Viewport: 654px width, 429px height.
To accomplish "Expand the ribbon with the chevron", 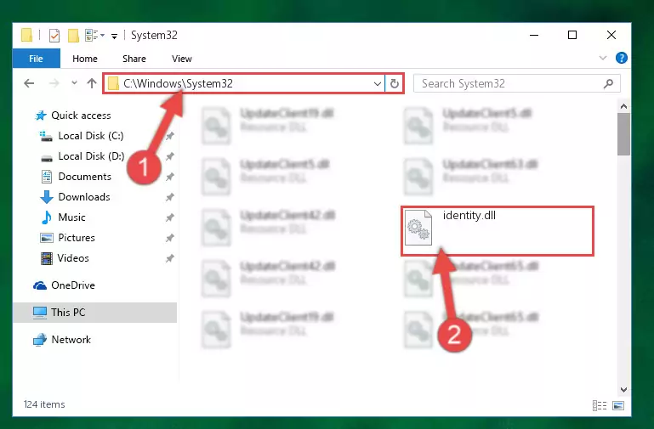I will [x=603, y=58].
